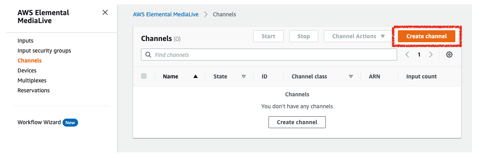Launch the Workflow Wizard
This screenshot has height=158, width=478.
point(39,122)
